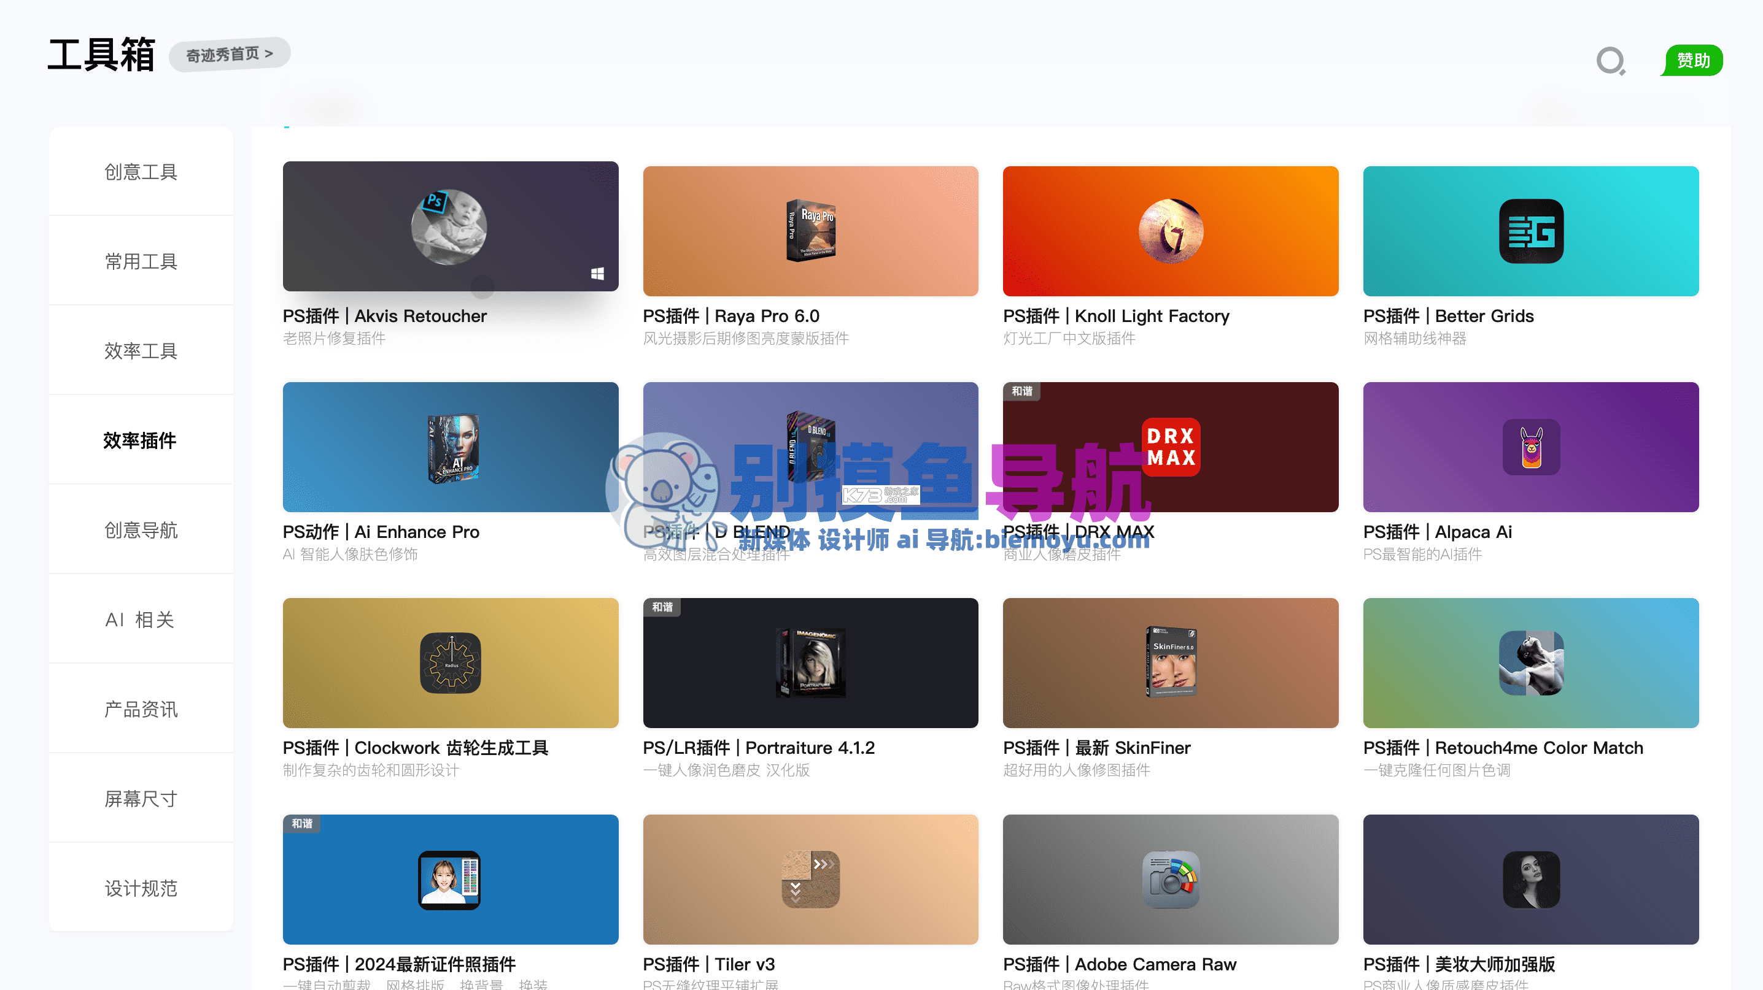1763x990 pixels.
Task: Click the Better Grids logo icon
Action: [1531, 231]
